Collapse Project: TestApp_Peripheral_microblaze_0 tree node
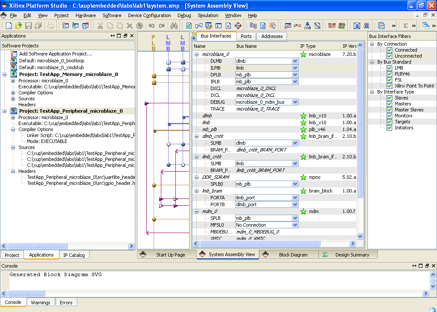The width and height of the screenshot is (437, 312). pyautogui.click(x=5, y=111)
